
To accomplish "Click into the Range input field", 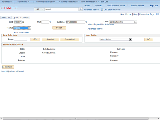I will coord(20,39).
